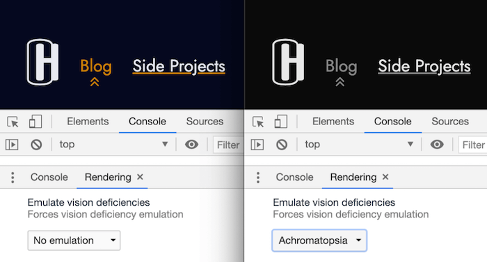Open Side Projects link in grayscale page
The height and width of the screenshot is (262, 487).
[x=424, y=67]
